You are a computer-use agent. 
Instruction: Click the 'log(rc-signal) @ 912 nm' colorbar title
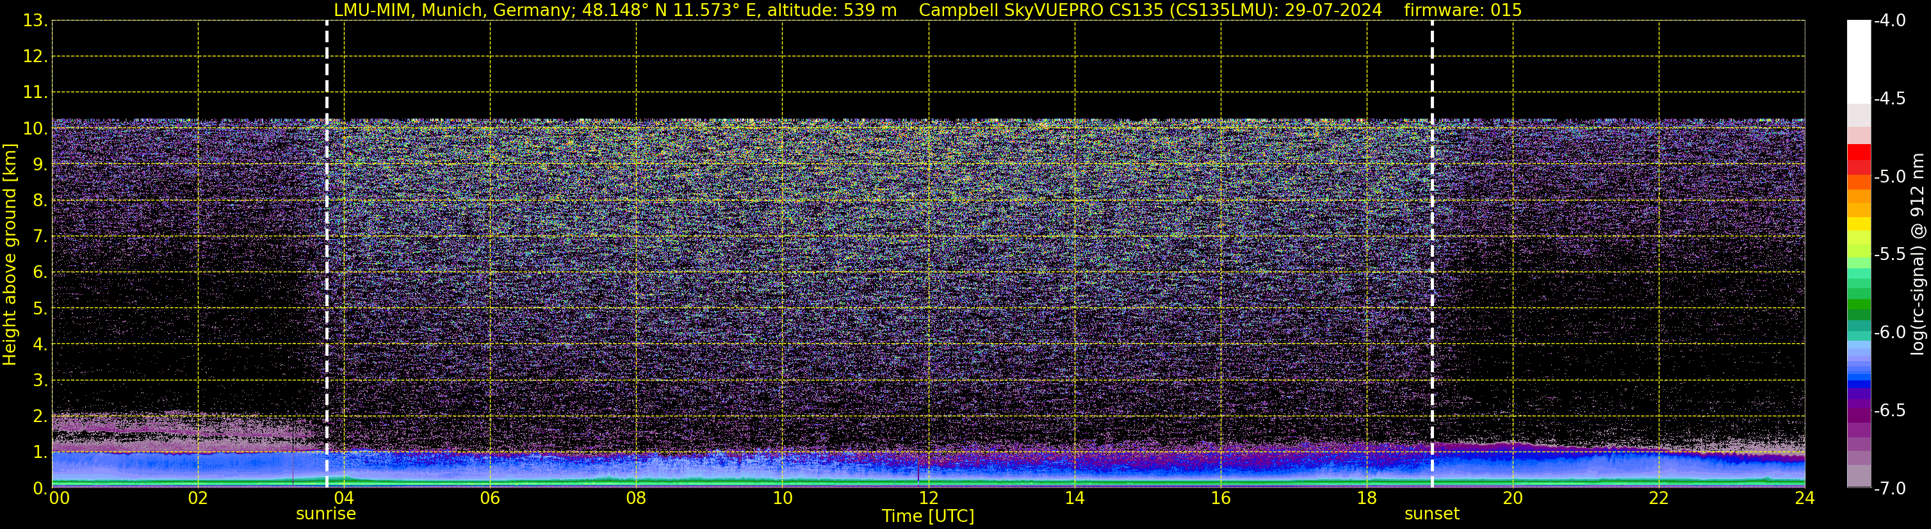pos(1918,254)
